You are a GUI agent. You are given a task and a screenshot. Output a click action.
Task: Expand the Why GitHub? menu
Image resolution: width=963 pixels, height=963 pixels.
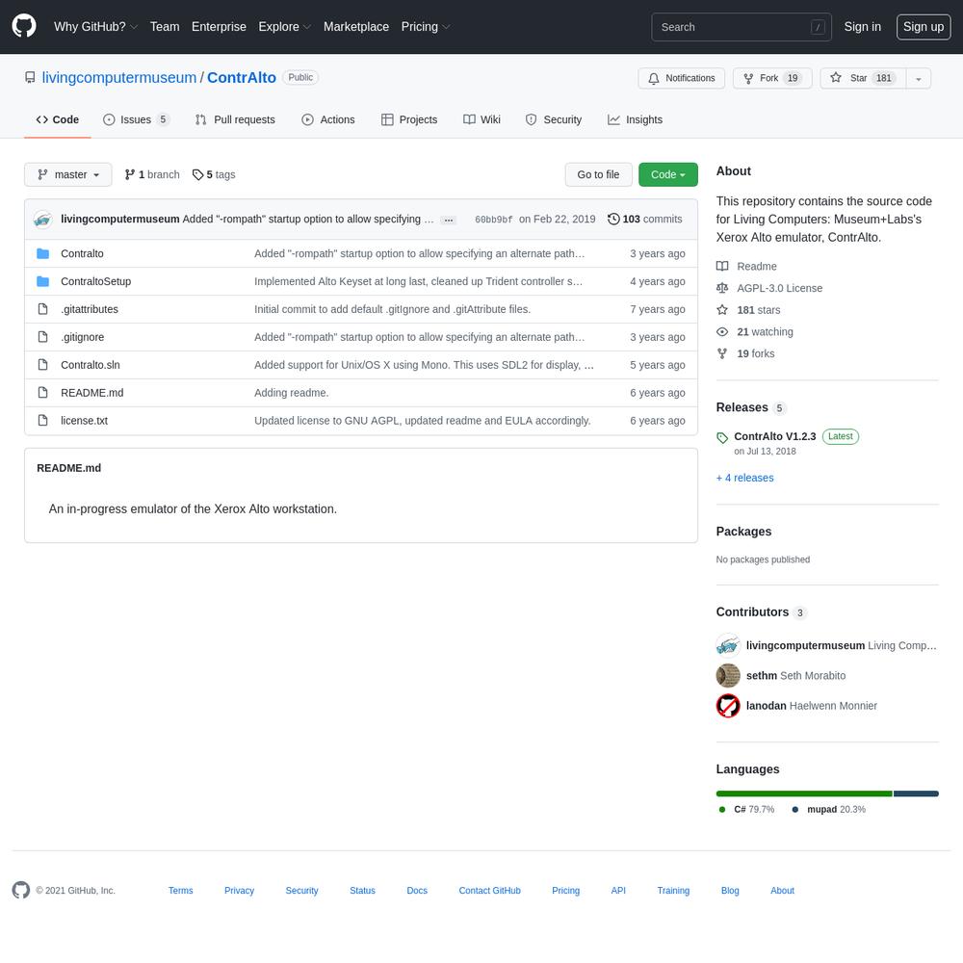point(95,26)
